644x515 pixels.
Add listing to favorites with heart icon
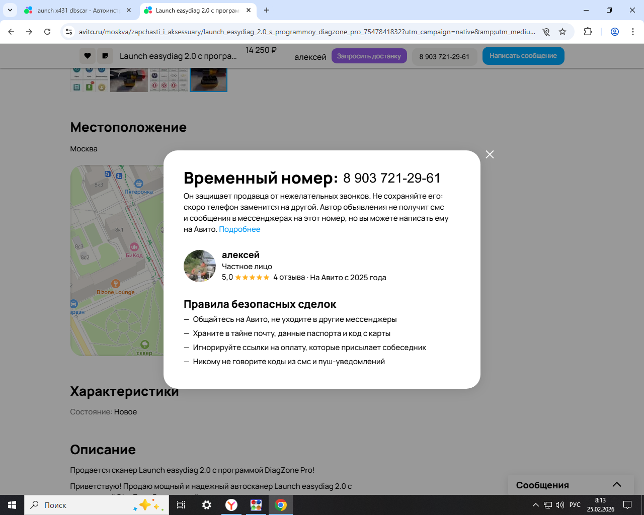pyautogui.click(x=88, y=56)
